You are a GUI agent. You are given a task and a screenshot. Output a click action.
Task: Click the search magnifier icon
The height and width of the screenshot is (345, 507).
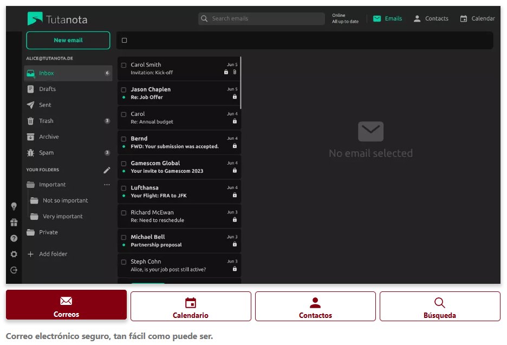(204, 18)
